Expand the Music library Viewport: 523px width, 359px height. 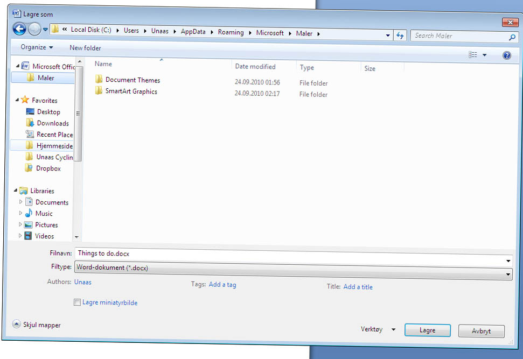click(x=20, y=213)
